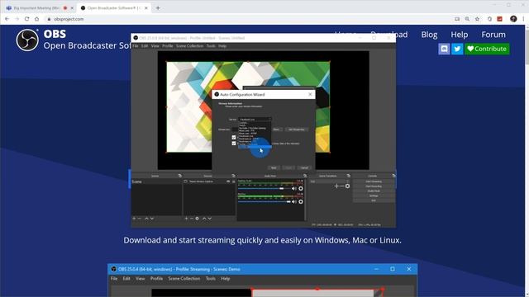529x297 pixels.
Task: Move source down with arrow icon
Action: pos(210,219)
